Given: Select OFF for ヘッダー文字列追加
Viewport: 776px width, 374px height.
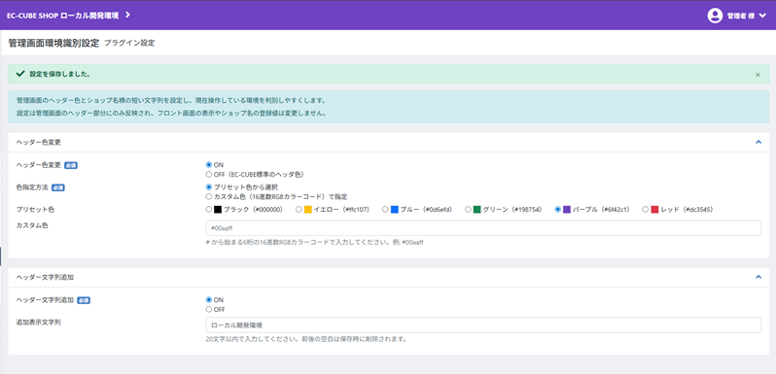Looking at the screenshot, I should pyautogui.click(x=209, y=309).
